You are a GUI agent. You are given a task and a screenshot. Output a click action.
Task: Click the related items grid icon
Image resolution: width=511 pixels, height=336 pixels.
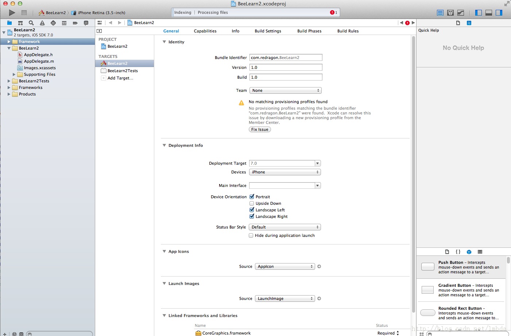point(100,23)
